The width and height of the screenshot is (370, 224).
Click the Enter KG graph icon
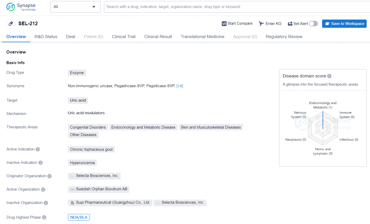tap(261, 24)
